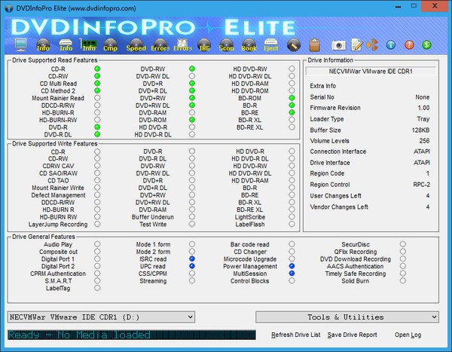Click the green dollar sign icon

coord(426,44)
